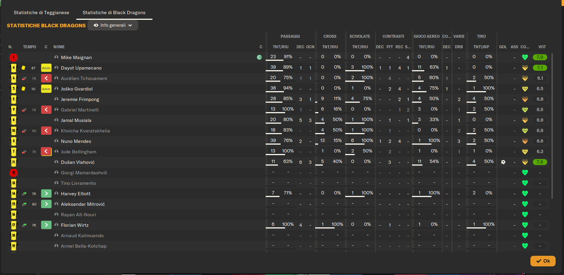Click Gabriel Martinelli's red substituted-off arrow
564x275 pixels.
tap(46, 110)
